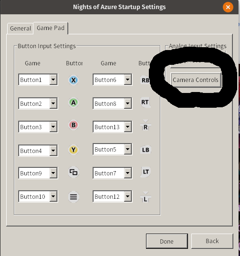Open the Button13 dropdown arrow
This screenshot has width=240, height=256.
[128, 127]
